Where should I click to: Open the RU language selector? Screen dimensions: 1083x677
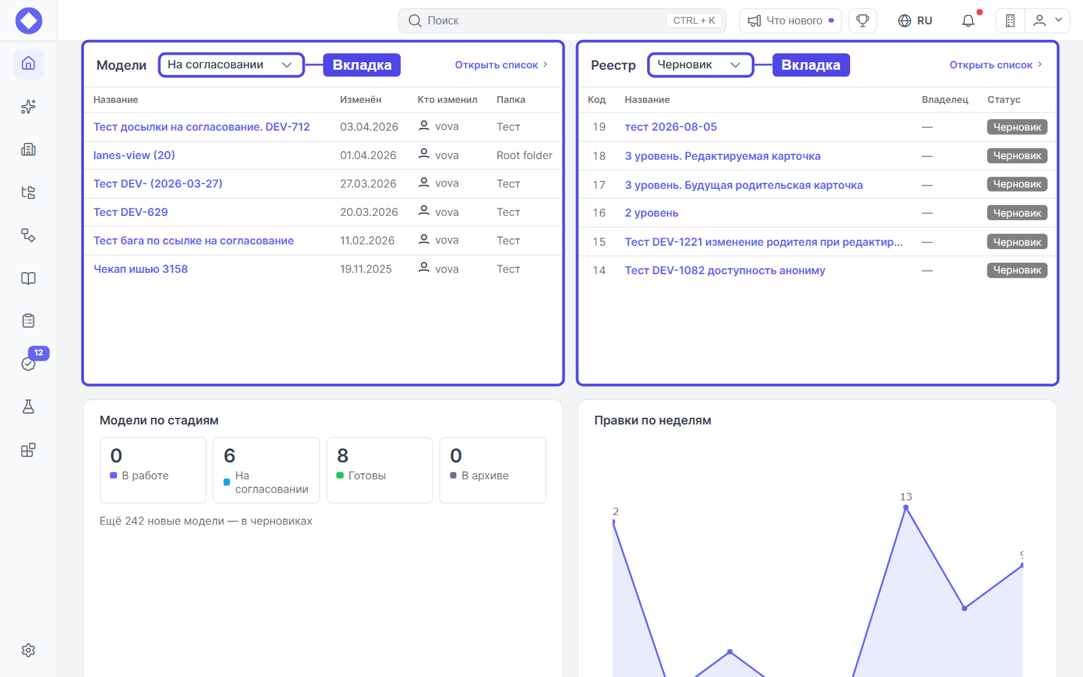915,20
